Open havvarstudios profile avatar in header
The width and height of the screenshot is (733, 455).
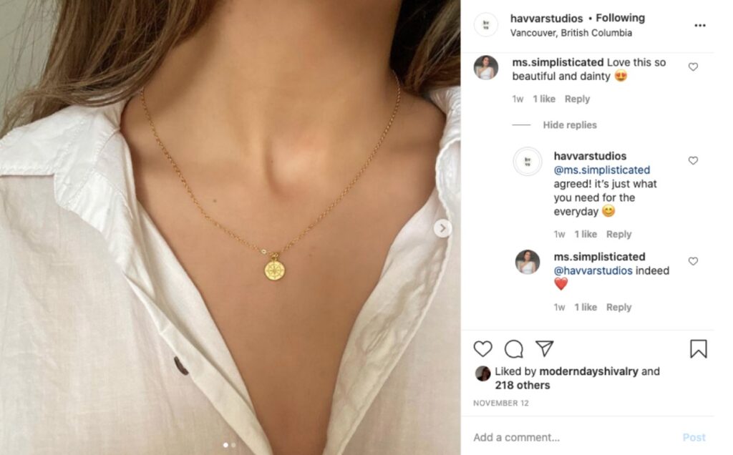click(x=486, y=25)
